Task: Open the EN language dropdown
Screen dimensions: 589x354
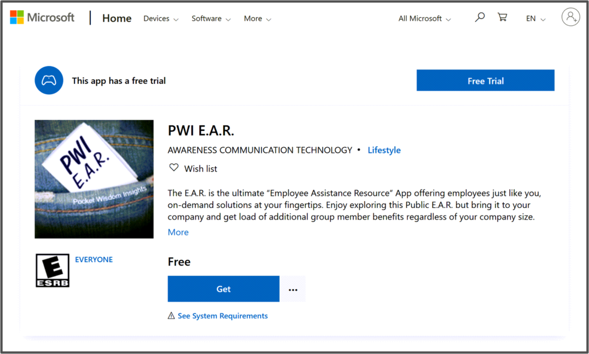Action: point(536,18)
